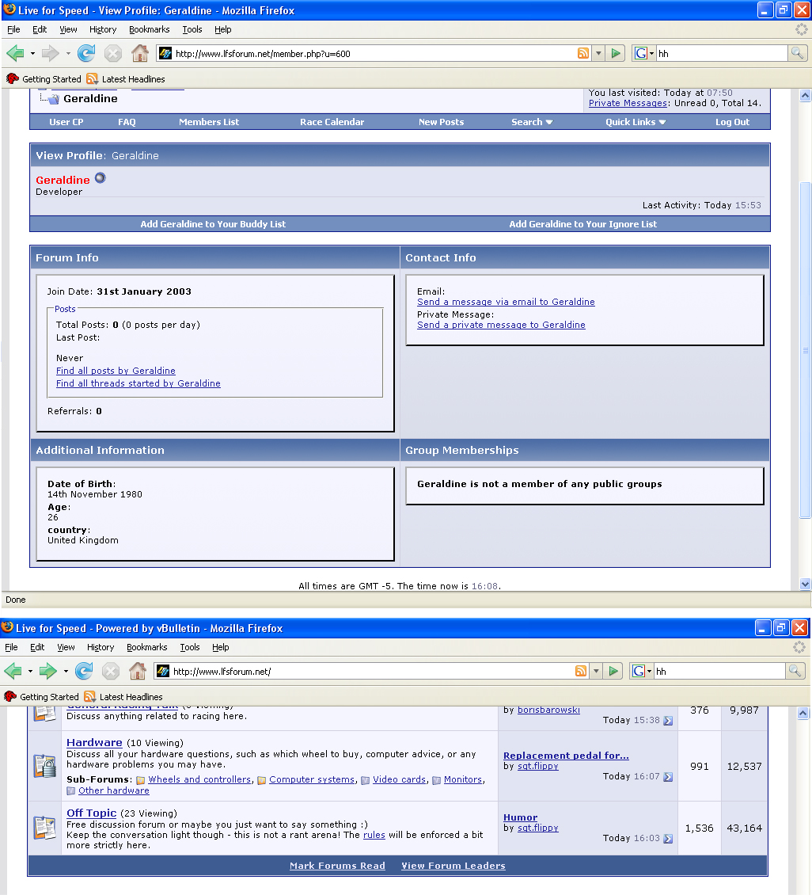The image size is (812, 895).
Task: Click View Forum Leaders link
Action: click(453, 866)
